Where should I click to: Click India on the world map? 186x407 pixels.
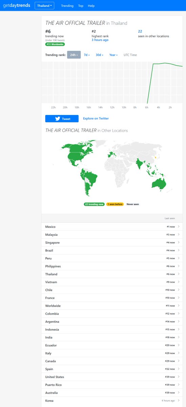point(140,163)
